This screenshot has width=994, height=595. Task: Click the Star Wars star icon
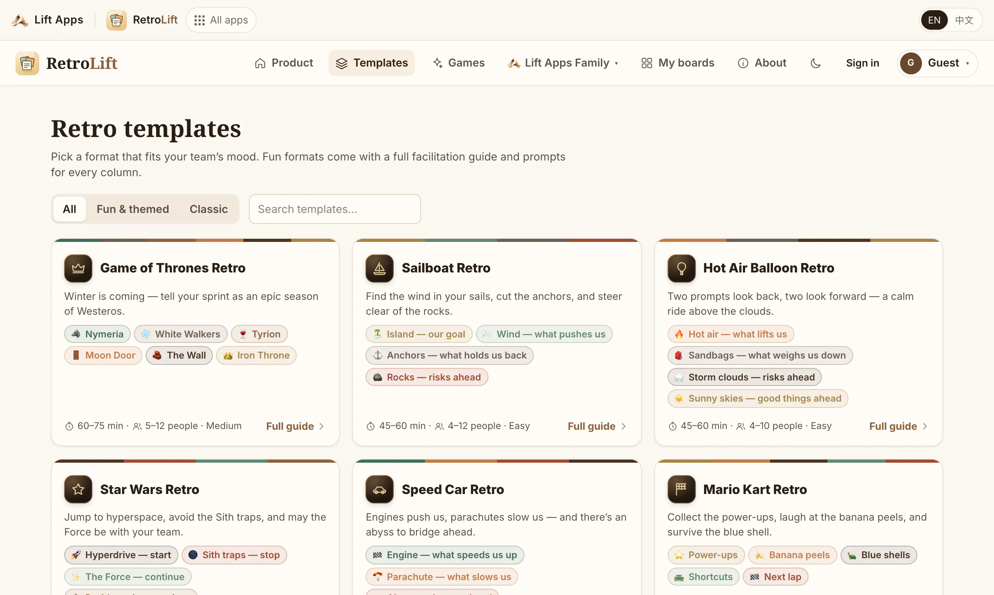[x=78, y=489]
